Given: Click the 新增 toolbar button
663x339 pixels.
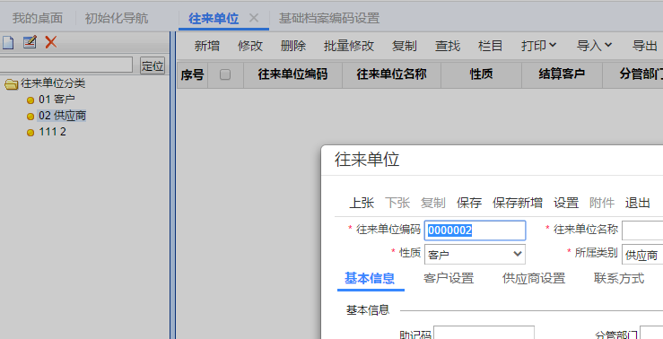Looking at the screenshot, I should click(x=207, y=46).
